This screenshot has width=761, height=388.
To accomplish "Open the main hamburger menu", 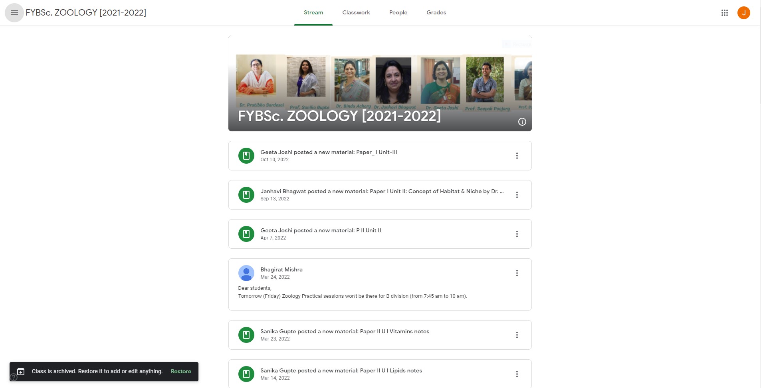I will 14,13.
